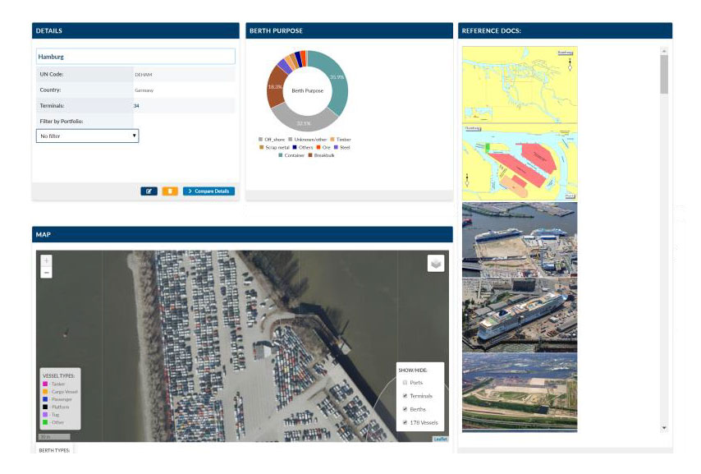Click the DETAILS panel header

(135, 30)
